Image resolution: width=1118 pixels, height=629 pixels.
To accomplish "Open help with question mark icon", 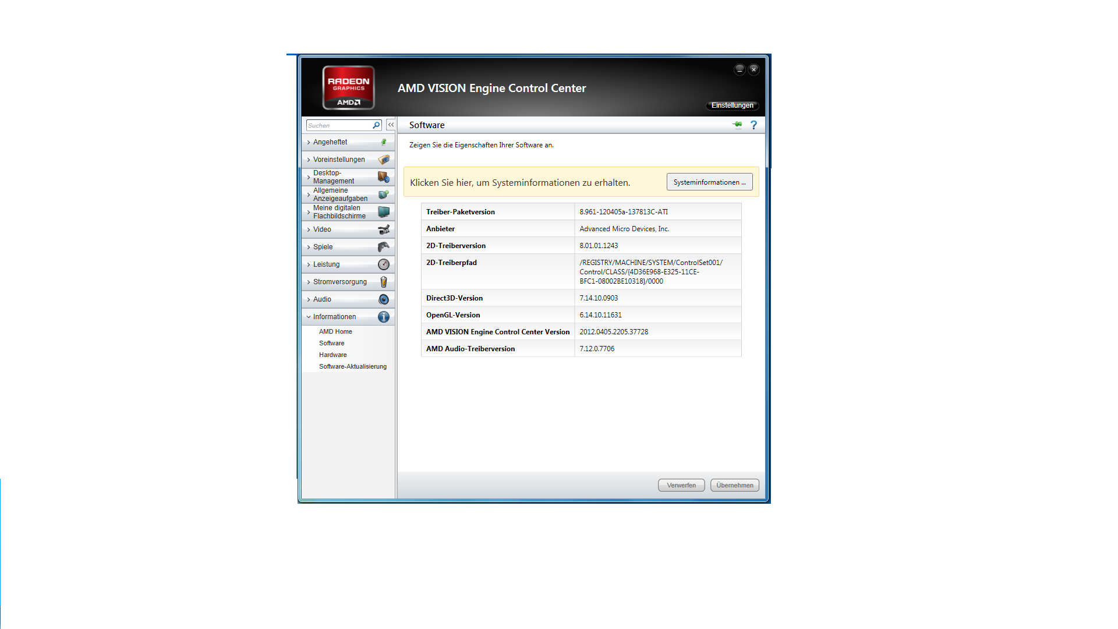I will point(753,125).
